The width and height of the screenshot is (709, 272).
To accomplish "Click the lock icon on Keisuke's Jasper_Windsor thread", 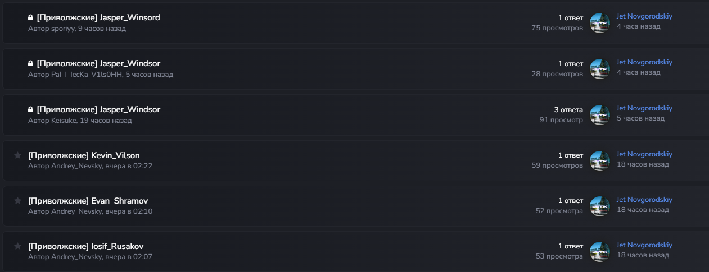I will pyautogui.click(x=30, y=110).
